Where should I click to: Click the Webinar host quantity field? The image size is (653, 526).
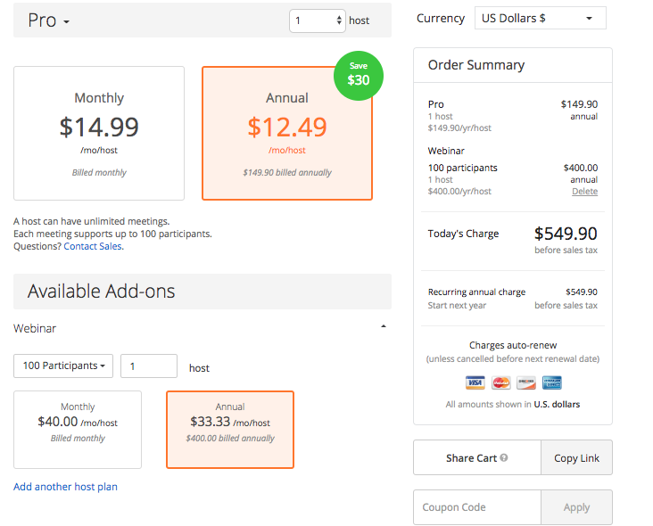[149, 366]
